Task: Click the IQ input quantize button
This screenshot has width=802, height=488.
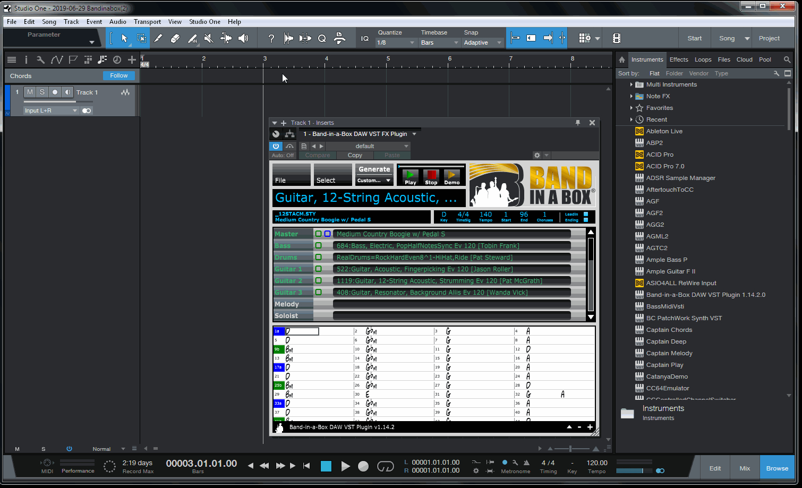Action: [365, 38]
